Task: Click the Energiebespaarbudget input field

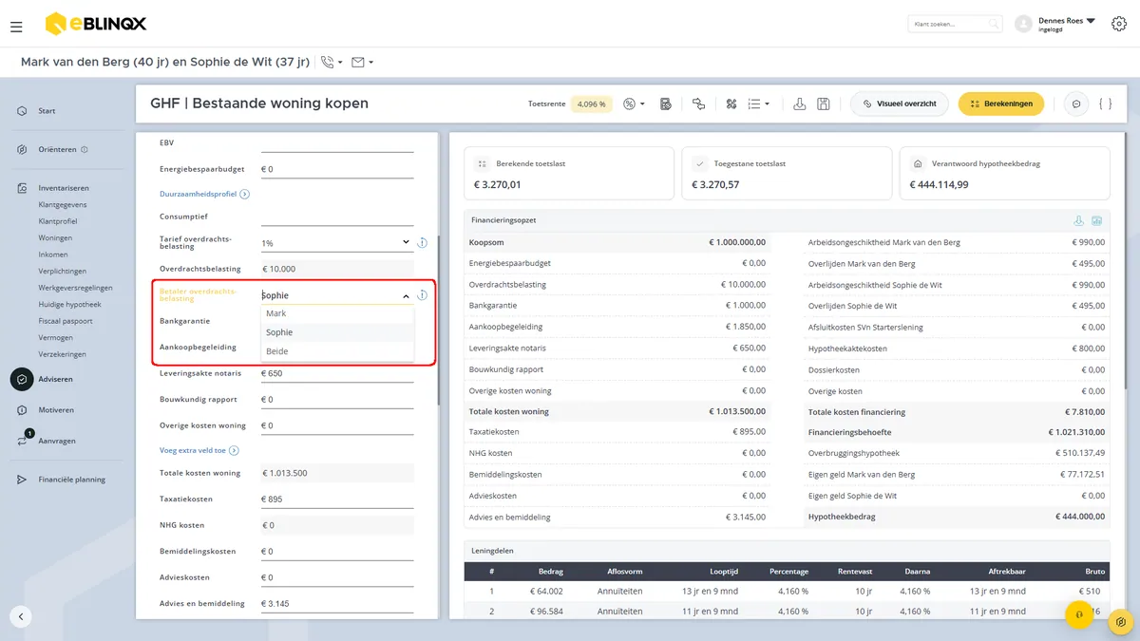Action: pyautogui.click(x=337, y=169)
